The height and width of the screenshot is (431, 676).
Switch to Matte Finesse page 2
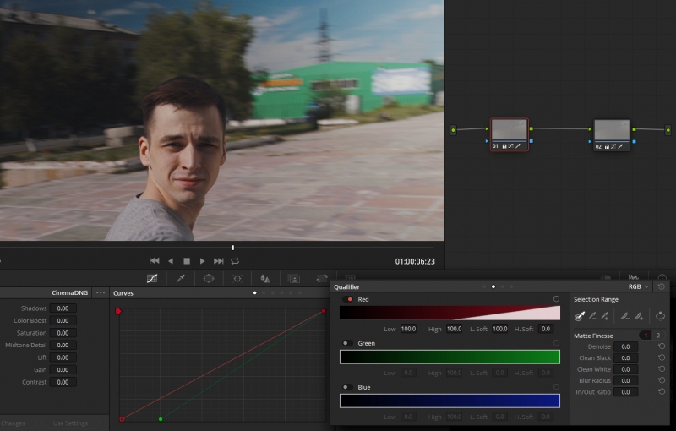(x=658, y=336)
